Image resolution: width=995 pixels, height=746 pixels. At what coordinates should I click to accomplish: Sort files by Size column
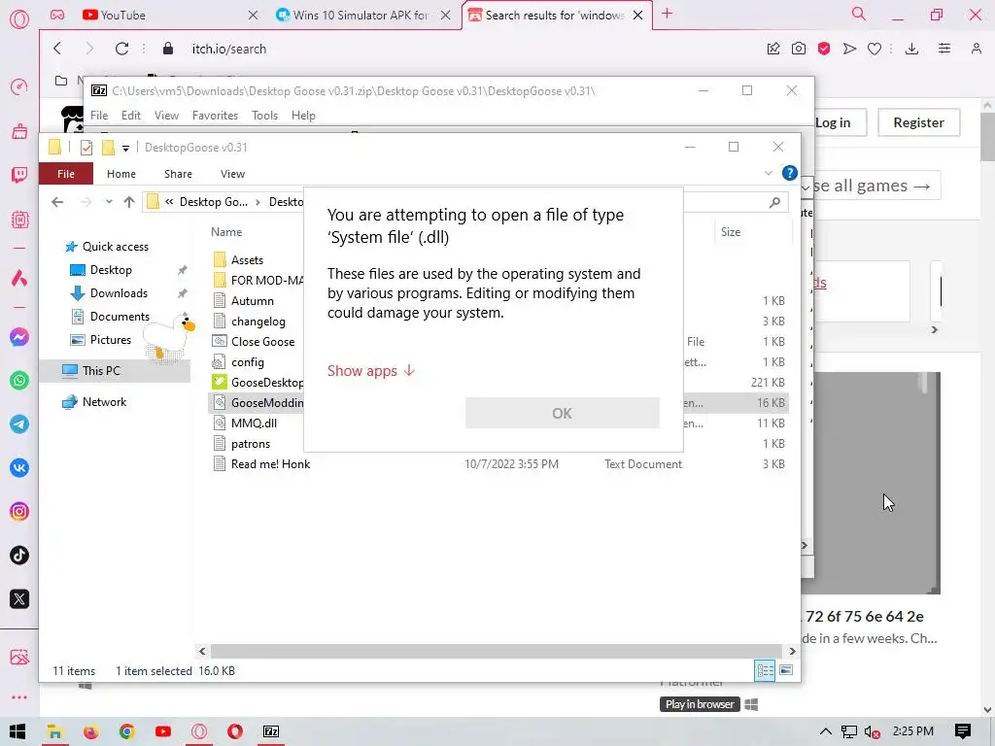pyautogui.click(x=731, y=232)
